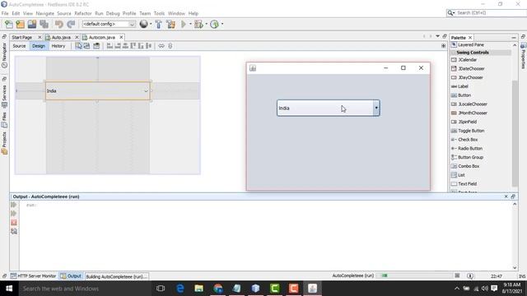Open Microsoft Edge from the taskbar

point(180,289)
